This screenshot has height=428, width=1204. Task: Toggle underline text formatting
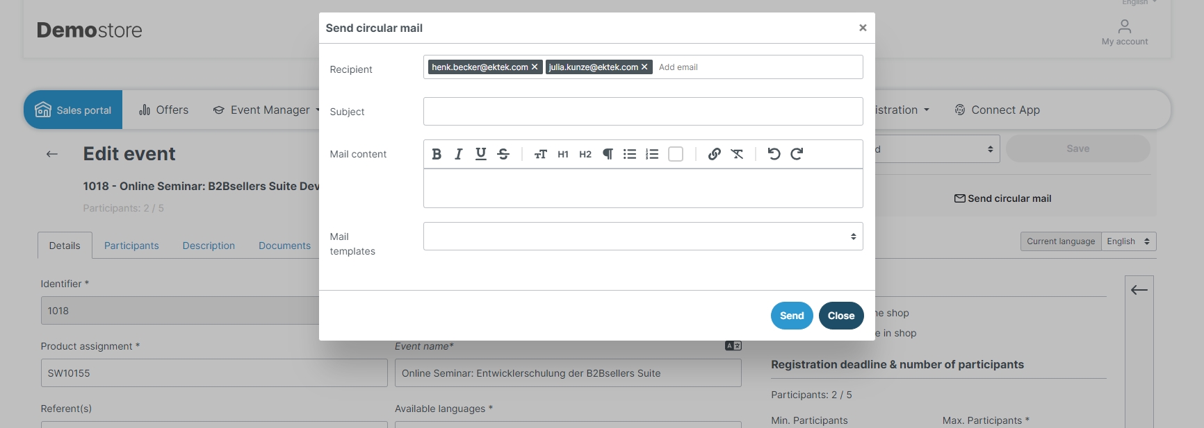click(480, 154)
